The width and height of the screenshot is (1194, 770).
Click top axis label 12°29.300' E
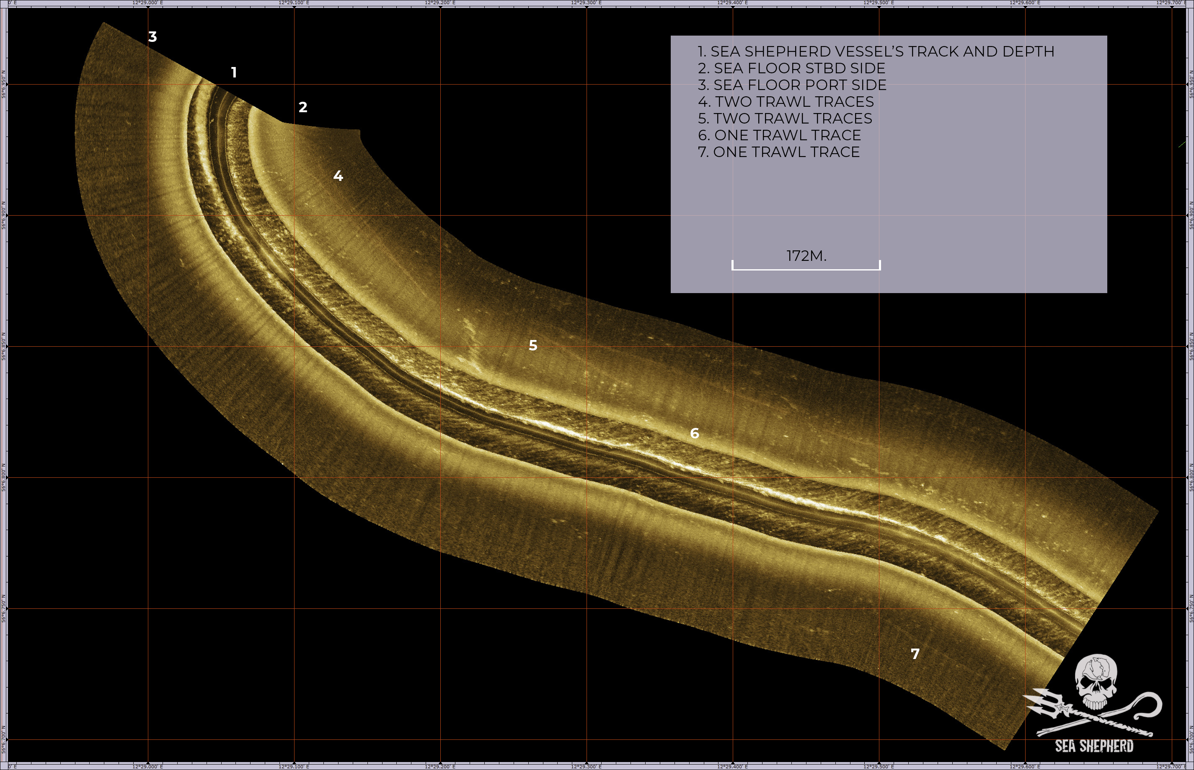(586, 3)
